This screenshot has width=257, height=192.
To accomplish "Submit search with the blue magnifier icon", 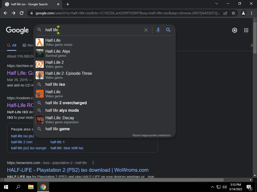I will tap(168, 30).
